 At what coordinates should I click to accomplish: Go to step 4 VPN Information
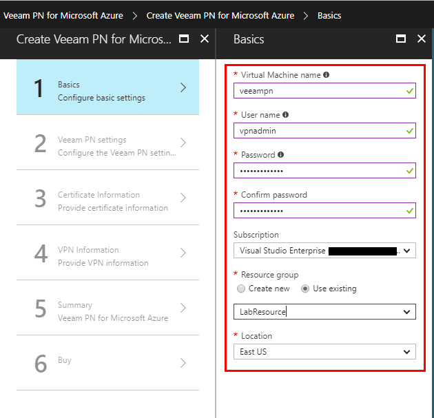point(107,253)
